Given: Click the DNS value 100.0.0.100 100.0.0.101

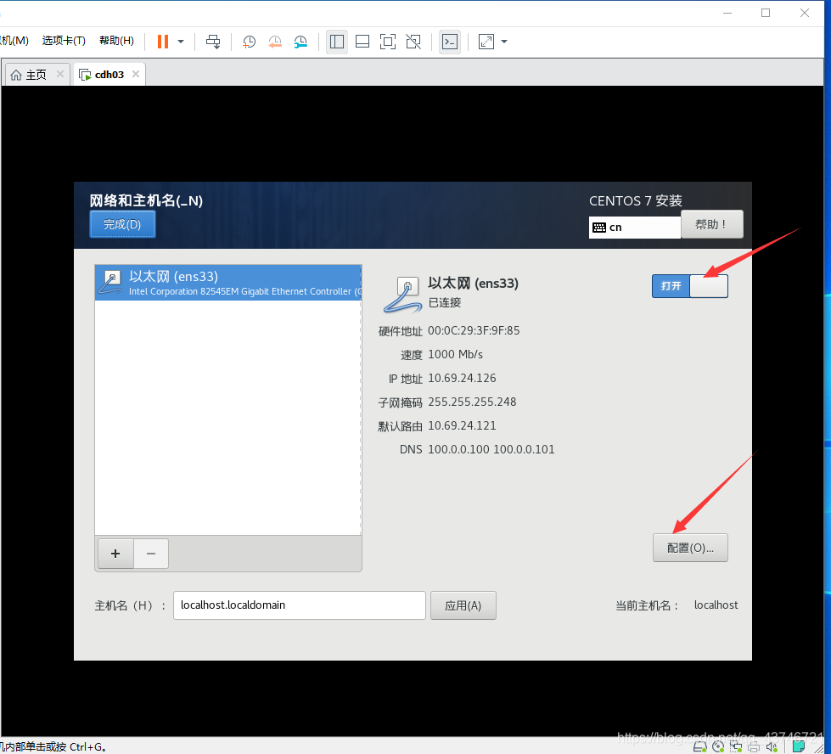Looking at the screenshot, I should [x=491, y=449].
